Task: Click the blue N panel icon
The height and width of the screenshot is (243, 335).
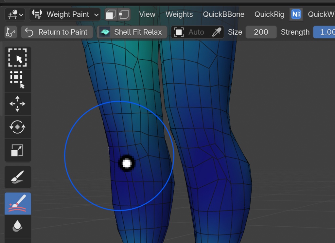Action: pyautogui.click(x=296, y=14)
